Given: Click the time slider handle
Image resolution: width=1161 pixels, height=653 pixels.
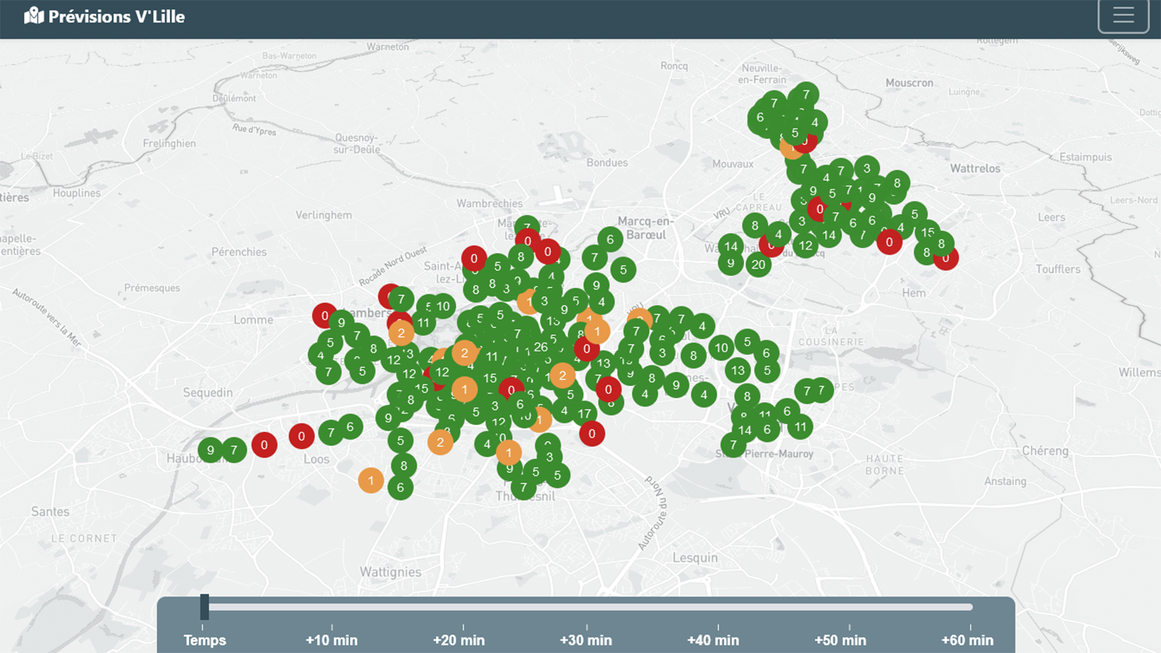Looking at the screenshot, I should coord(204,607).
